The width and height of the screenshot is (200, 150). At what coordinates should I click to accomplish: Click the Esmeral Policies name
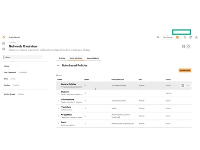pos(68,84)
